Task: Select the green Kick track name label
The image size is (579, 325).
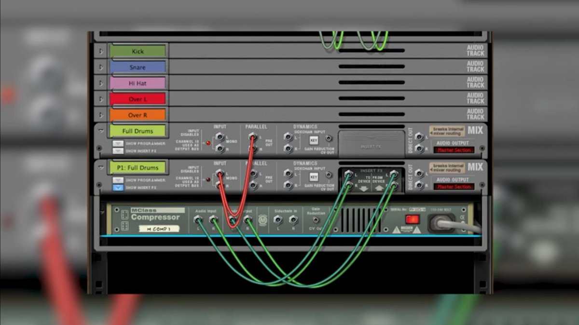Action: point(138,51)
